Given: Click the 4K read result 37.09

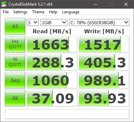Looking at the screenshot, I should [52, 98].
